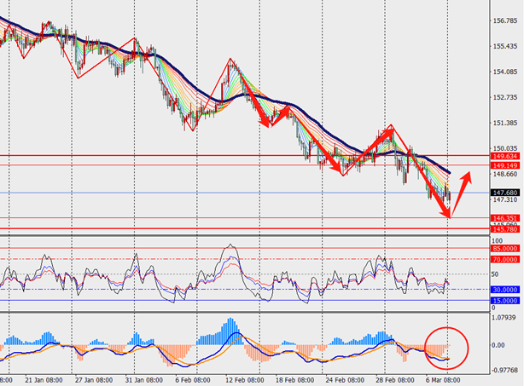Screen dimensions: 524x386
Task: Click the blue 15.0000 oscillator label
Action: [505, 301]
